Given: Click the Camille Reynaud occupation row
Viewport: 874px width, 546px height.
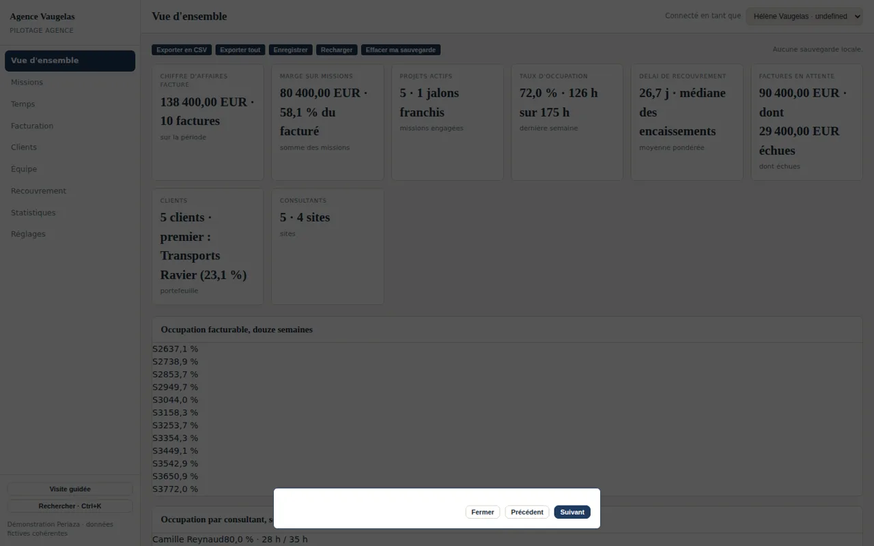Looking at the screenshot, I should pos(507,539).
